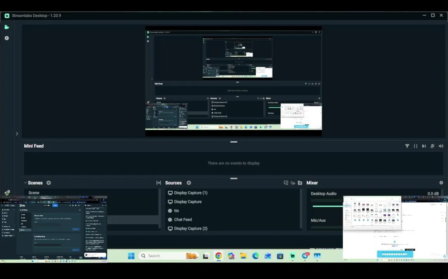Click the taskbar Search box
The image size is (448, 279).
coord(168,256)
